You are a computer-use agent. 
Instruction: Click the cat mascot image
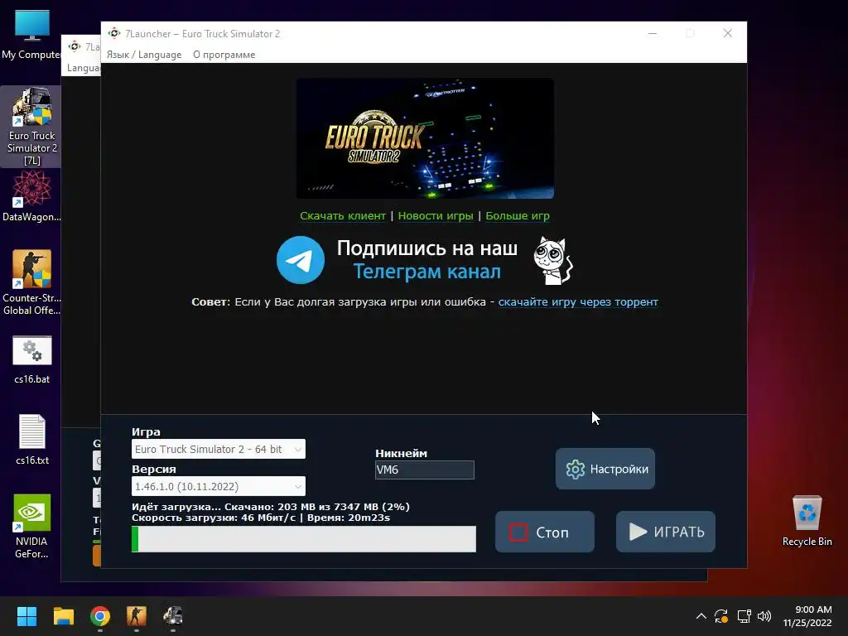pyautogui.click(x=552, y=261)
